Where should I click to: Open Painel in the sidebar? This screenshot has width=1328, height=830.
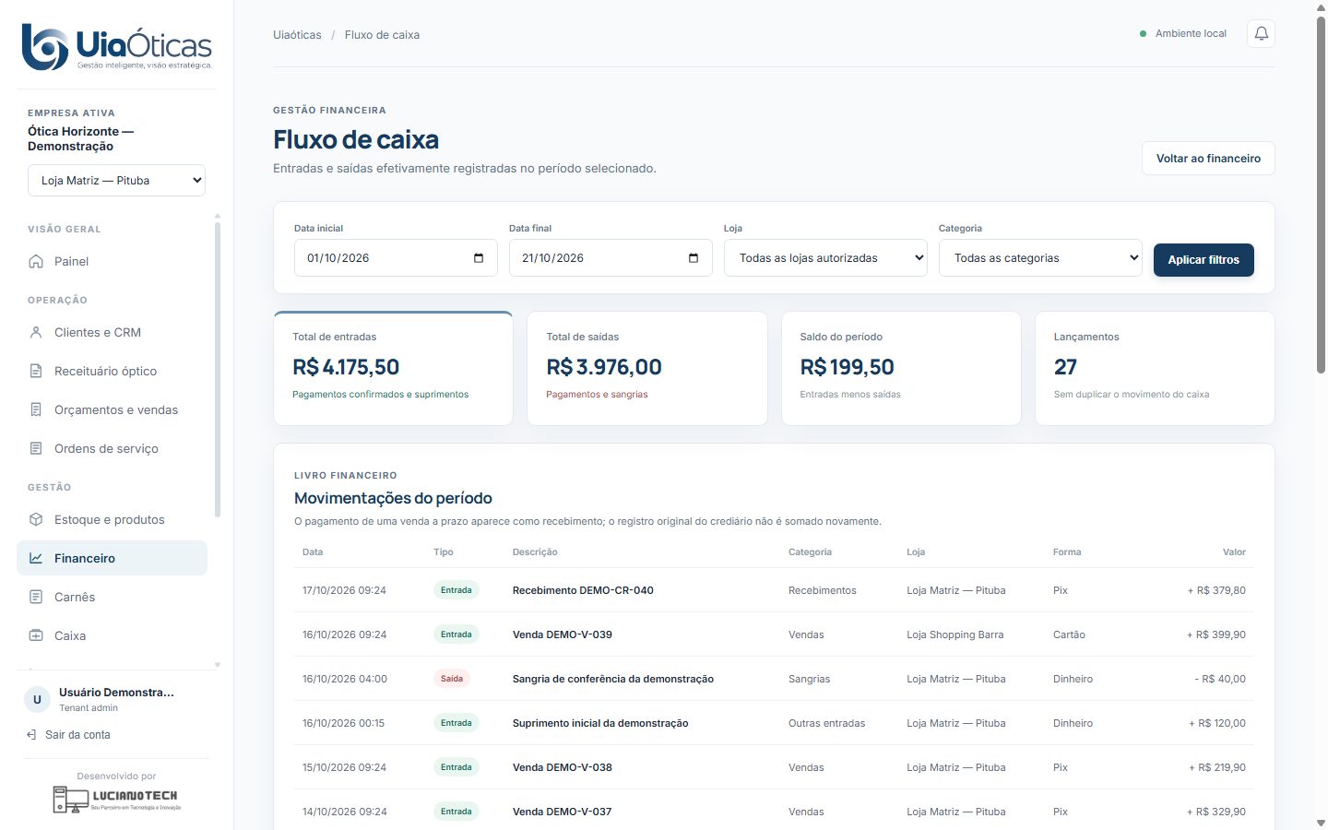(112, 261)
